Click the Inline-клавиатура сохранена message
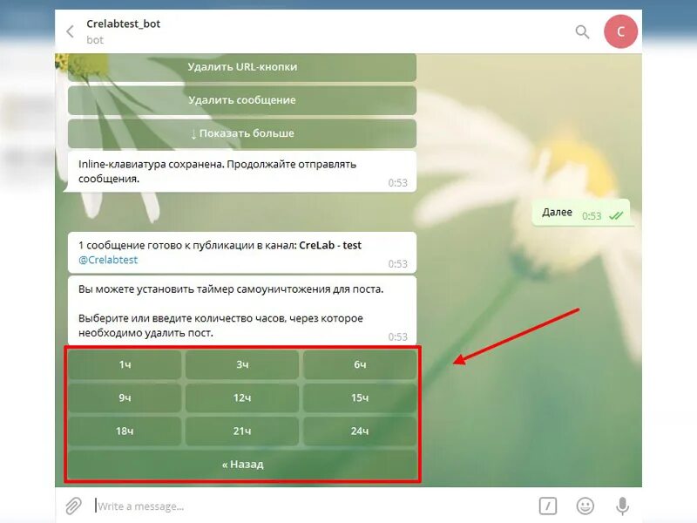The width and height of the screenshot is (697, 523). [242, 172]
